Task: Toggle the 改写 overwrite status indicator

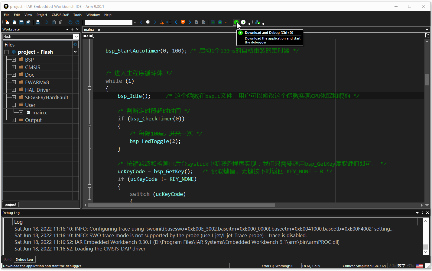Action: (x=411, y=266)
